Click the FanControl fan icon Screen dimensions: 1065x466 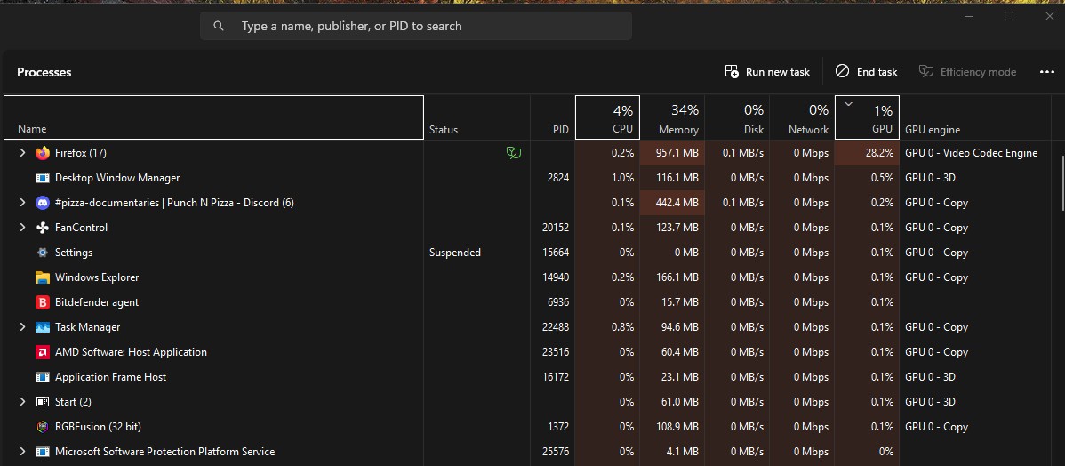click(x=43, y=228)
